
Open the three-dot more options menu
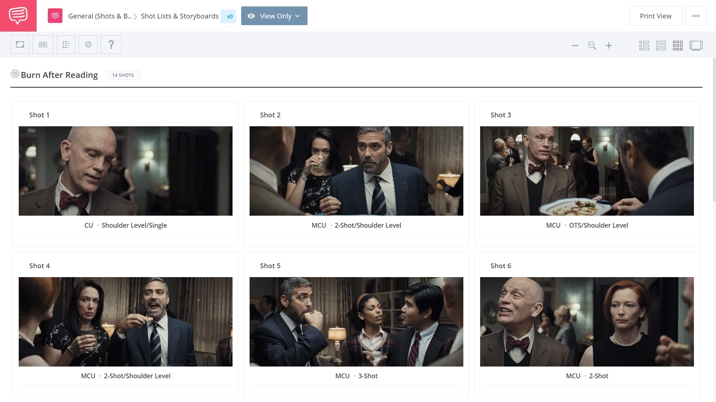click(x=696, y=16)
